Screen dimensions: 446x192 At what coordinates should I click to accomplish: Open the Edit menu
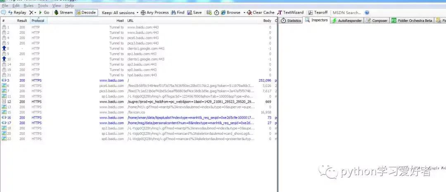click(x=16, y=5)
